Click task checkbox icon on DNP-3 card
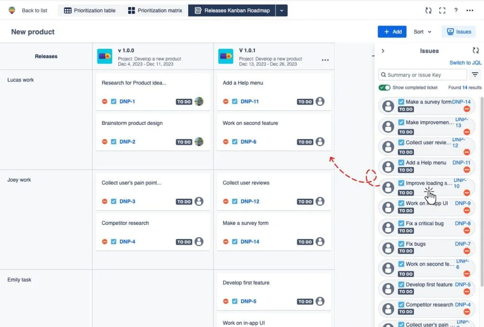Screen dimensions: 484x327 pyautogui.click(x=113, y=201)
